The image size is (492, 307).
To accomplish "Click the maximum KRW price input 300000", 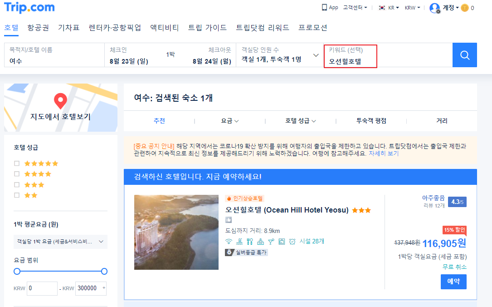I will (x=91, y=288).
